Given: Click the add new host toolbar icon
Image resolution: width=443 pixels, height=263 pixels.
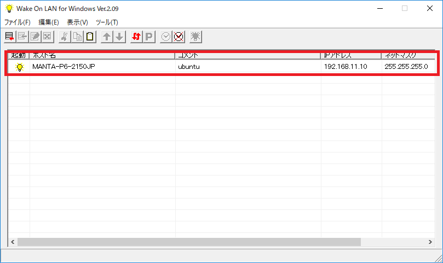Looking at the screenshot, I should 10,37.
